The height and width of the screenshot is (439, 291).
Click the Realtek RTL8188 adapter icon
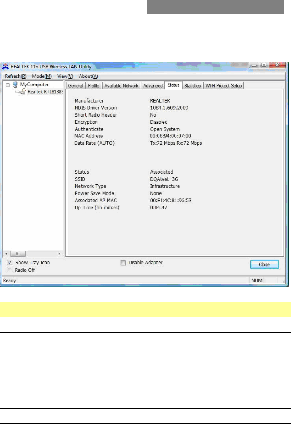pos(23,92)
